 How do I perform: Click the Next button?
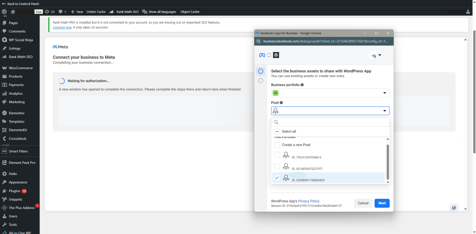point(382,203)
